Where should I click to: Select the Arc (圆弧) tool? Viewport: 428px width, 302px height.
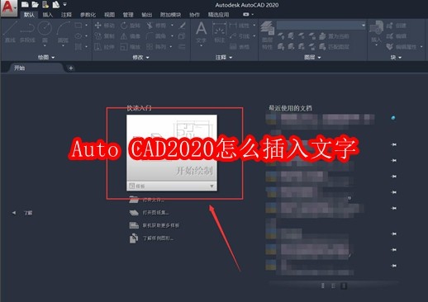63,32
